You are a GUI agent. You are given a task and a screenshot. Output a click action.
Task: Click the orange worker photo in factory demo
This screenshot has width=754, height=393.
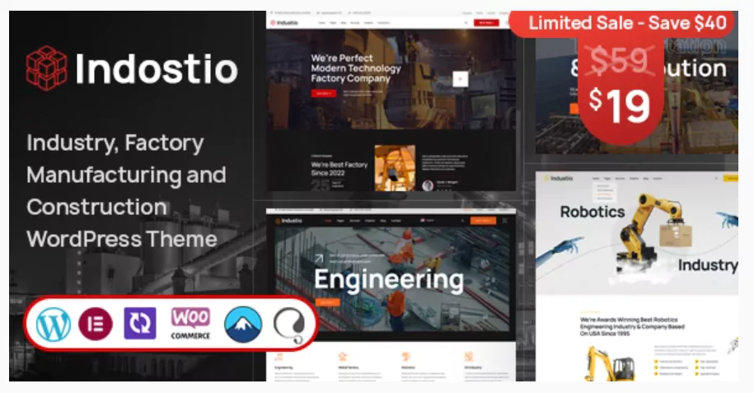coord(395,168)
